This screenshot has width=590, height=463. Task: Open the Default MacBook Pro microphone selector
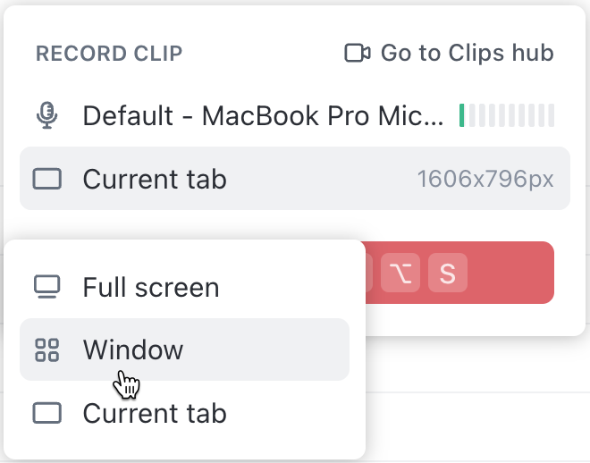(x=262, y=115)
